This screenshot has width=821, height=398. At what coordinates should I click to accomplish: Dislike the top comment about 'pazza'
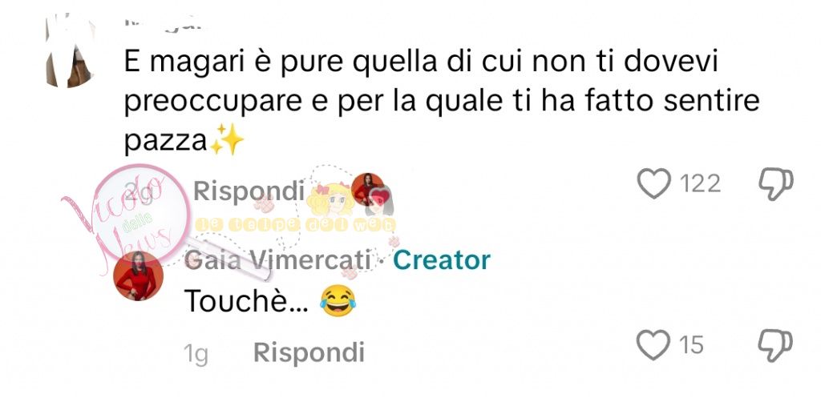776,183
